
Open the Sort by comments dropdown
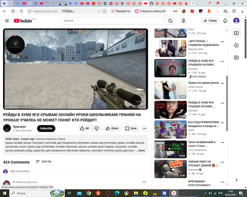[x=43, y=162]
